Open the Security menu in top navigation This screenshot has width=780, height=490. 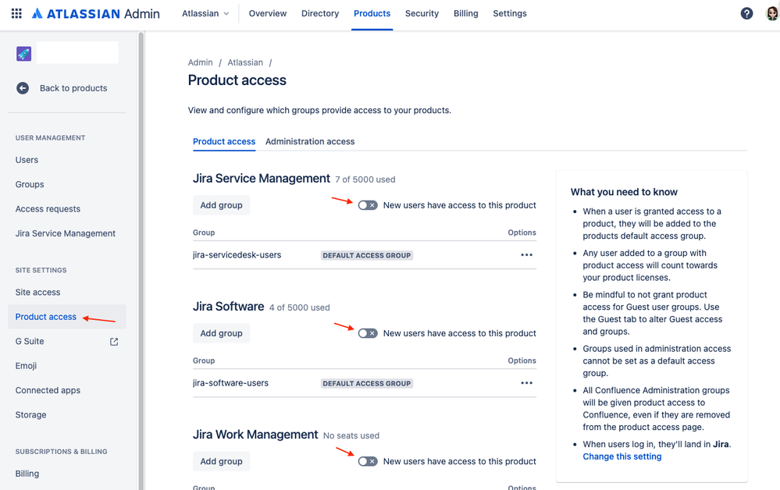tap(422, 13)
